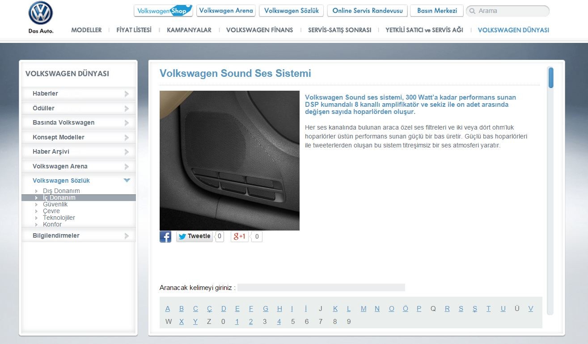Expand the Bilgilendirmeler section

[127, 236]
